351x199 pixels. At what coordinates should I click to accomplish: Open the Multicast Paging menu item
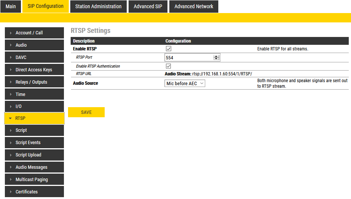32,180
